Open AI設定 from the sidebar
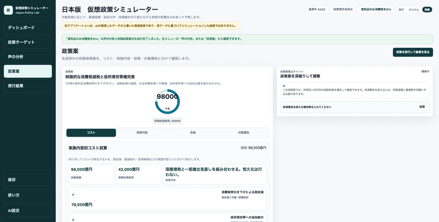The width and height of the screenshot is (439, 222). point(28,210)
